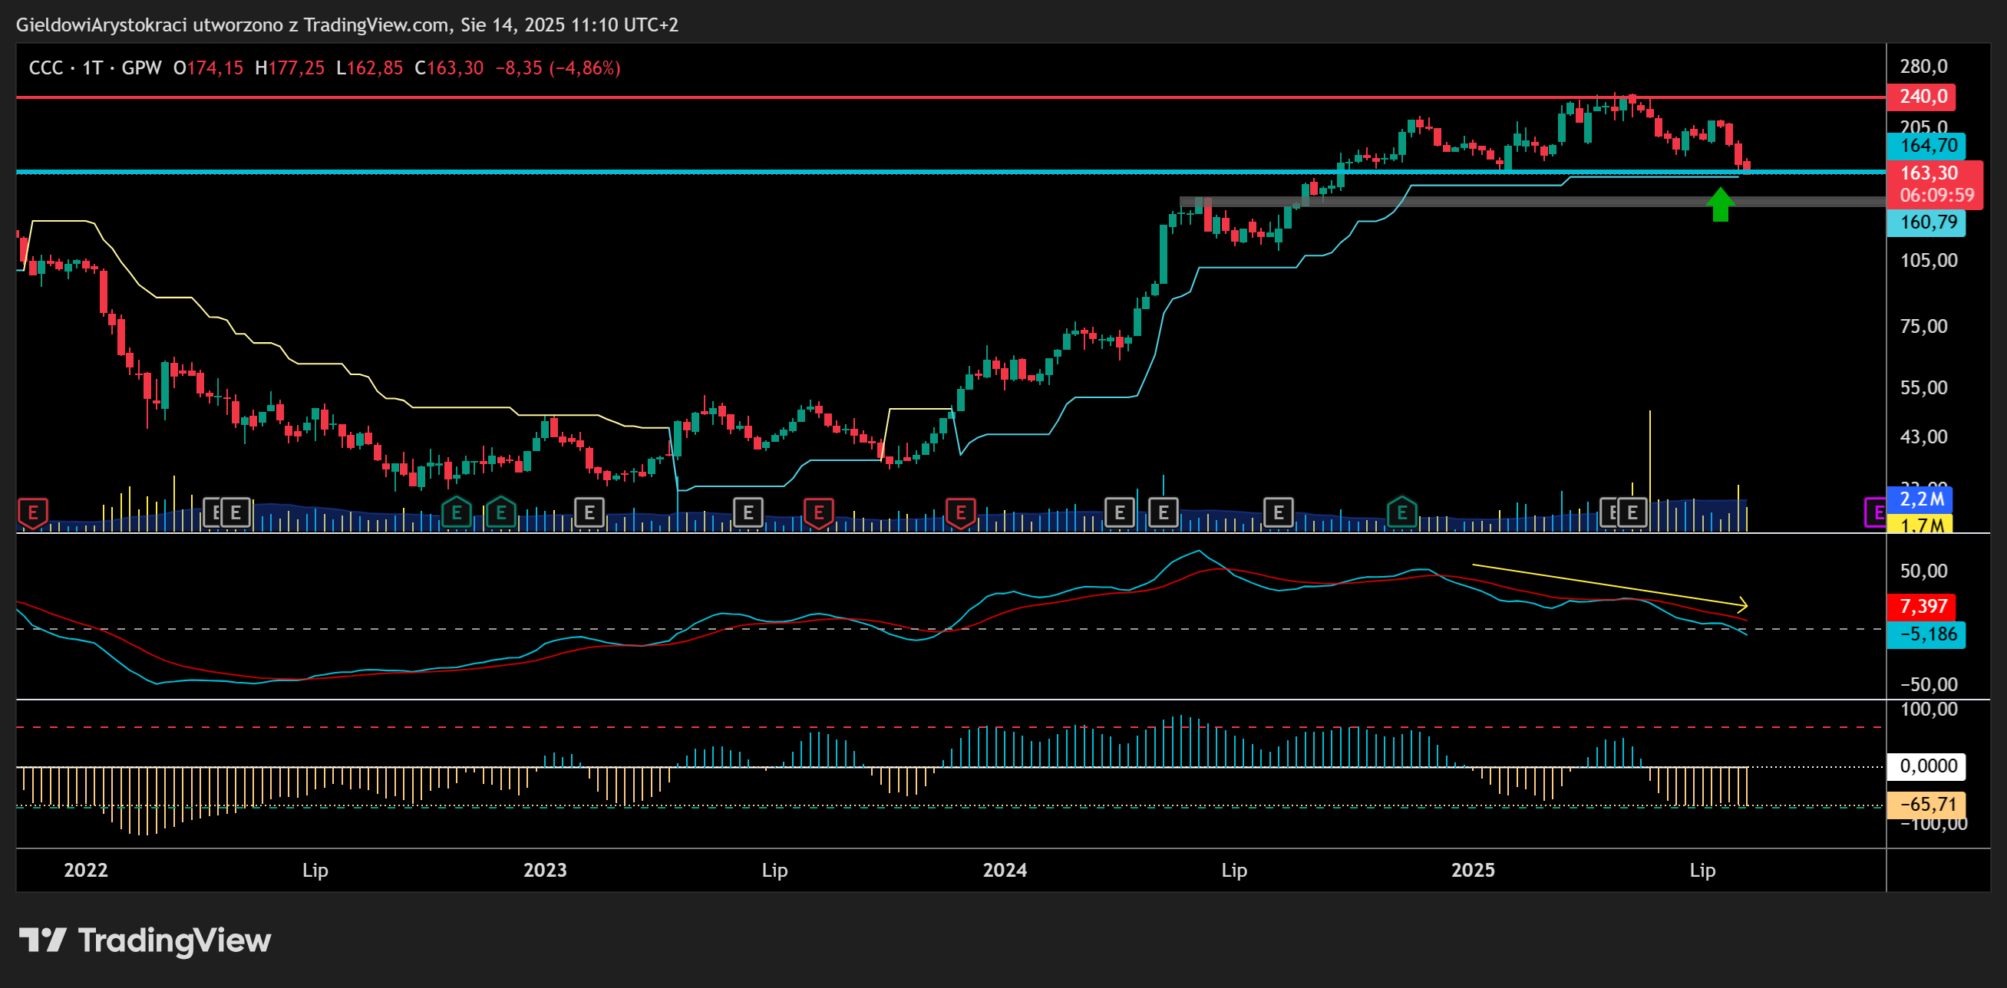Click the 280,0 price scale value
The height and width of the screenshot is (988, 2007).
[x=1923, y=67]
